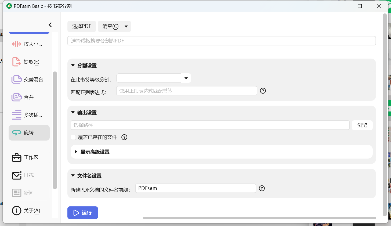Image resolution: width=391 pixels, height=226 pixels.
Task: Click the sidebar vertical scrollbar
Action: coord(55,130)
